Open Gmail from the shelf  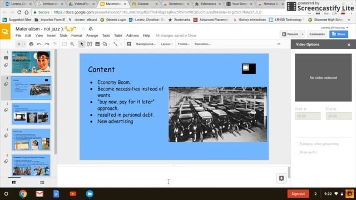(39, 194)
